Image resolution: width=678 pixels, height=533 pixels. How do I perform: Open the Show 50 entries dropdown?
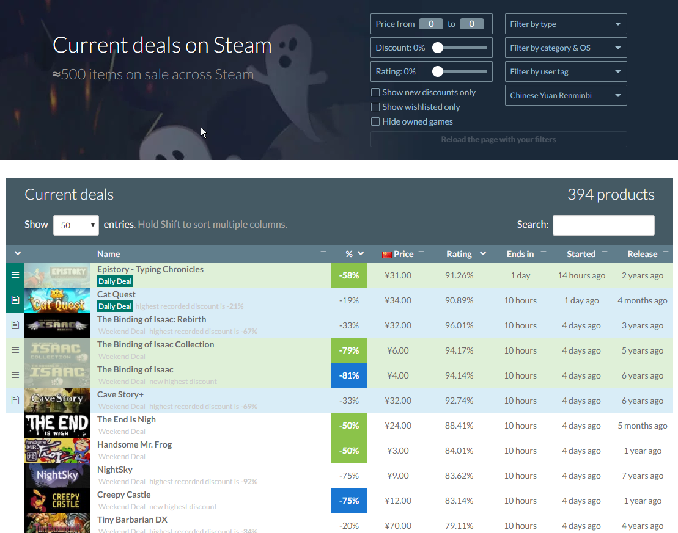(x=76, y=225)
